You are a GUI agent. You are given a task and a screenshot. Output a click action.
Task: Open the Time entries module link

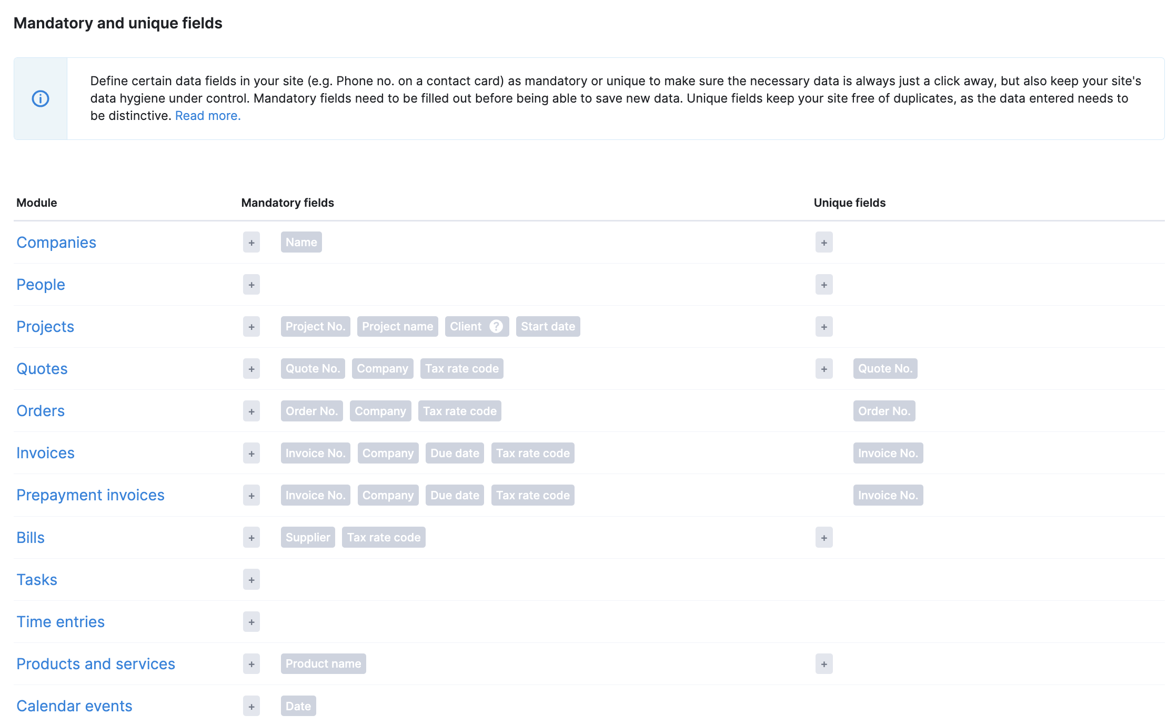(61, 622)
